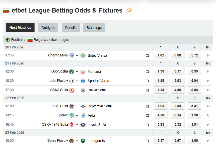Image resolution: width=216 pixels, height=145 pixels.
Task: Click the 3.14 draw odds for Beroe vs Arda
Action: (177, 115)
